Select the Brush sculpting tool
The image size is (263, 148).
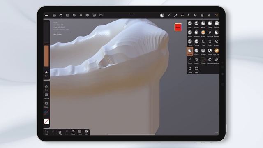[x=196, y=25]
